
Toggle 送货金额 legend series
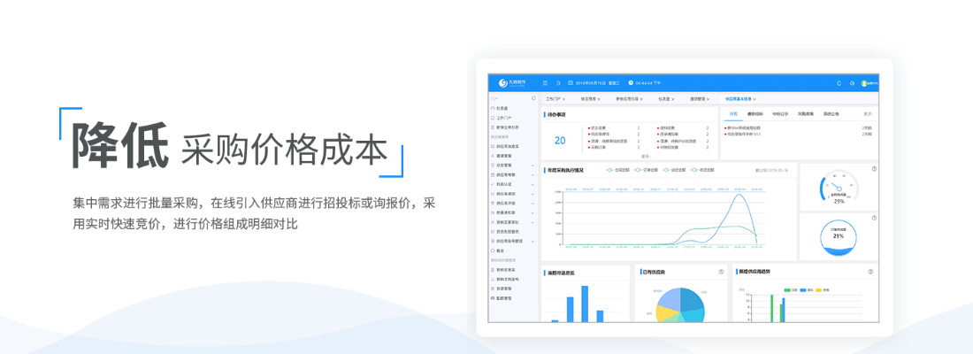pos(675,170)
